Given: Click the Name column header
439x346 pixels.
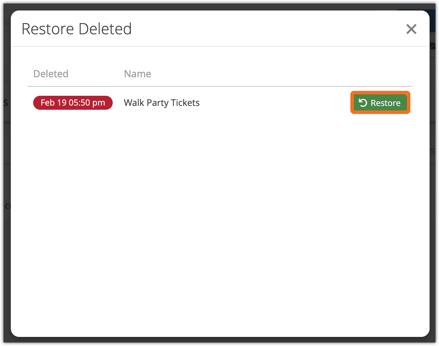Looking at the screenshot, I should (x=137, y=74).
